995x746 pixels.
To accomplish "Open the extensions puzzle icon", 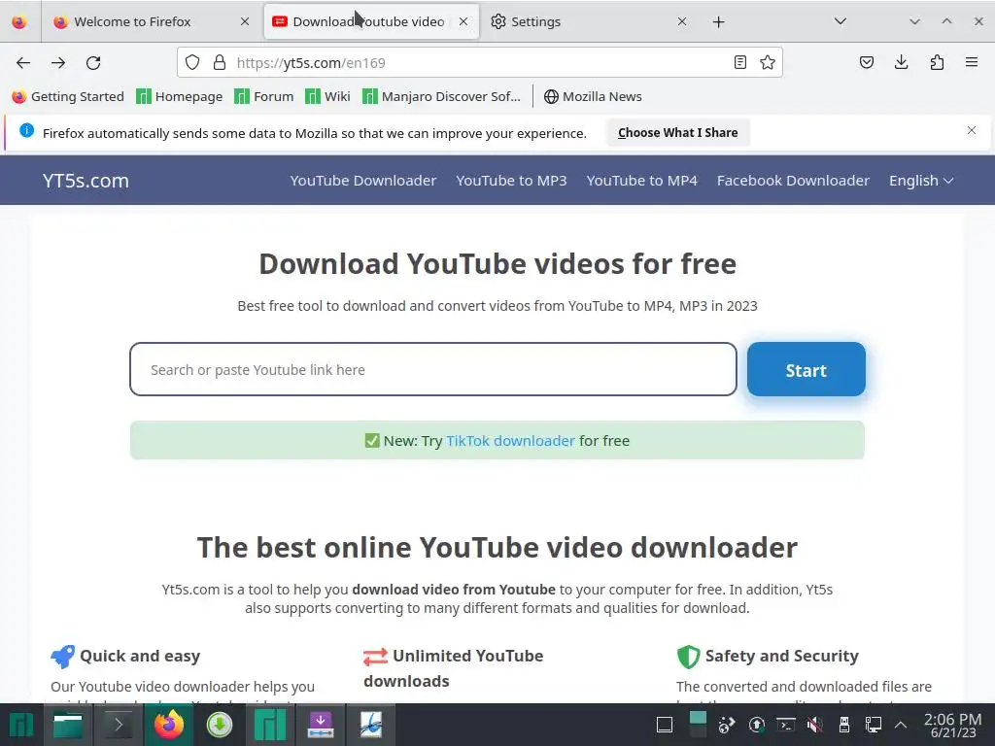I will coord(937,62).
